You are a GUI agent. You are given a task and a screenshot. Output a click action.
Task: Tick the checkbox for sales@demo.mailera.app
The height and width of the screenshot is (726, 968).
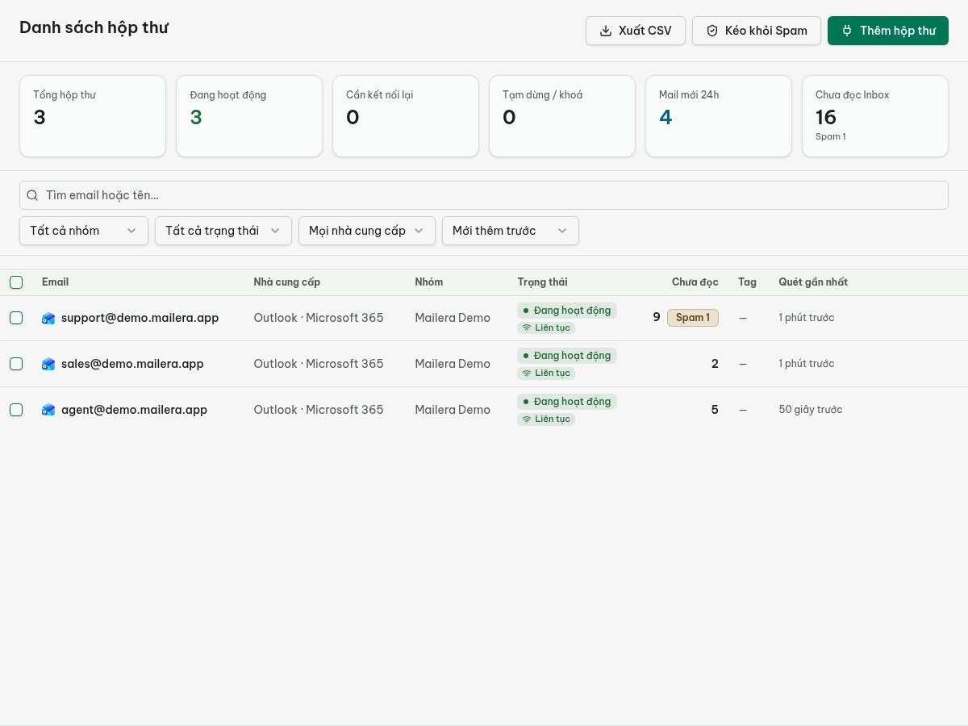[16, 364]
